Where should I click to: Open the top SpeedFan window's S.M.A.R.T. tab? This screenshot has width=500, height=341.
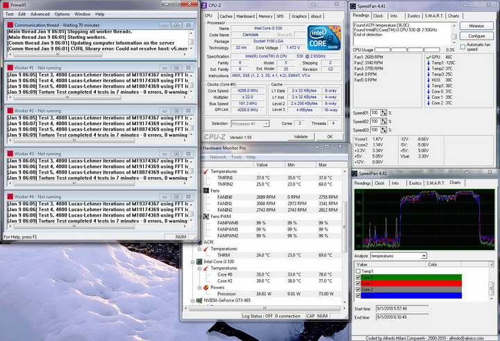tap(434, 16)
